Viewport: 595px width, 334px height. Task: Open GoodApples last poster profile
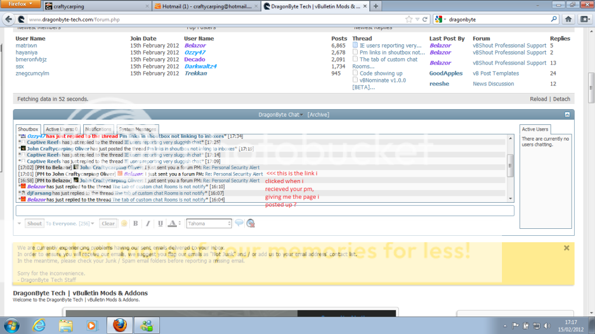point(446,73)
